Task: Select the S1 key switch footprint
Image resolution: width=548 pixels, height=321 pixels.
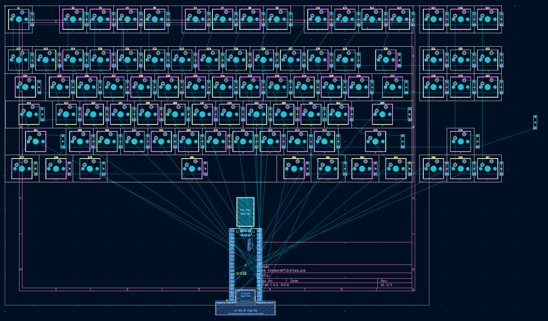Action: 19,19
